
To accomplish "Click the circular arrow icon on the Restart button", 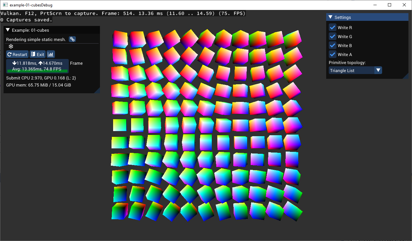I will tap(10, 54).
